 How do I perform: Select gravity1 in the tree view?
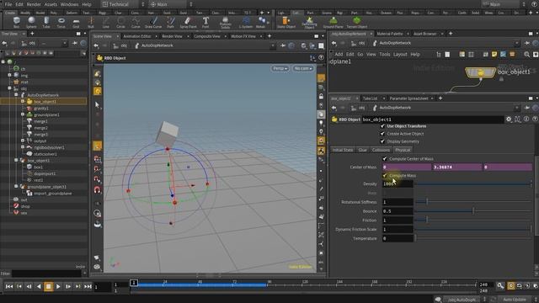click(41, 109)
